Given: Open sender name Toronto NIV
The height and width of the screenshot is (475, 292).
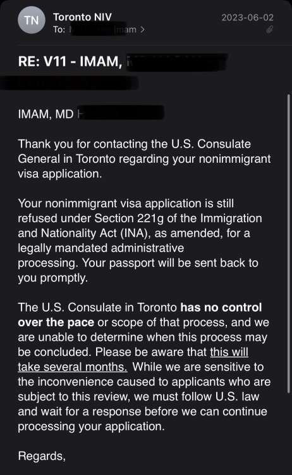Looking at the screenshot, I should [x=83, y=17].
